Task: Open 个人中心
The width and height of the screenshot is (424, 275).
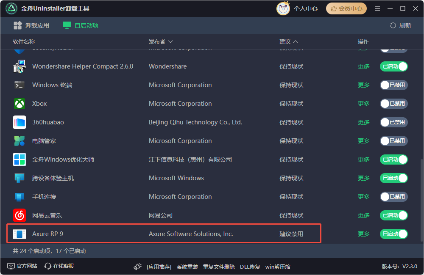Action: 306,8
